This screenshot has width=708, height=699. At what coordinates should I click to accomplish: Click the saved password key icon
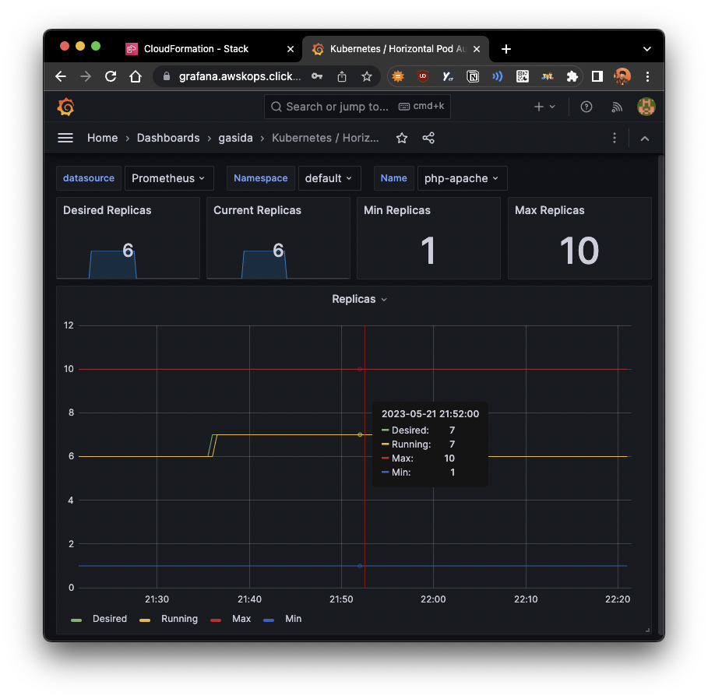(x=317, y=76)
